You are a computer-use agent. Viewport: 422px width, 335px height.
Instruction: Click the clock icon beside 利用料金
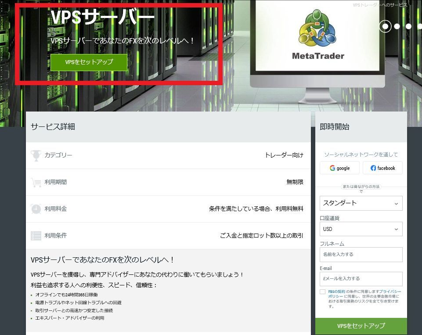pos(36,209)
